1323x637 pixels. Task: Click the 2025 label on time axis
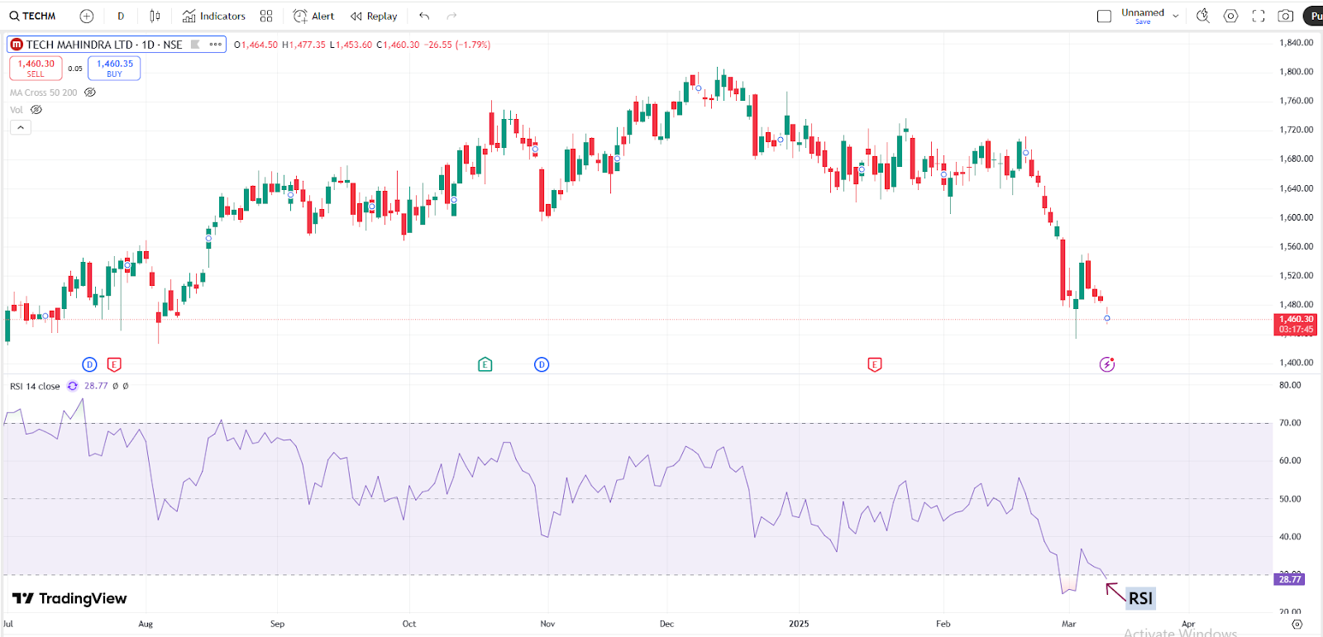click(799, 624)
